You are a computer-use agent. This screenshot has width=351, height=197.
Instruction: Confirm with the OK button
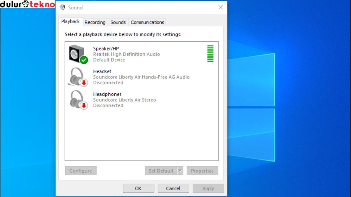138,188
